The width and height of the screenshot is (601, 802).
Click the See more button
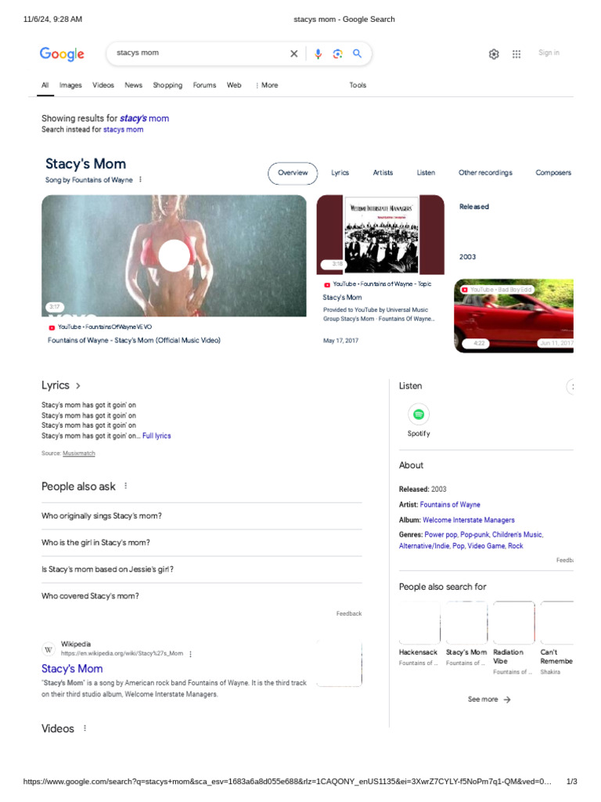tap(489, 699)
